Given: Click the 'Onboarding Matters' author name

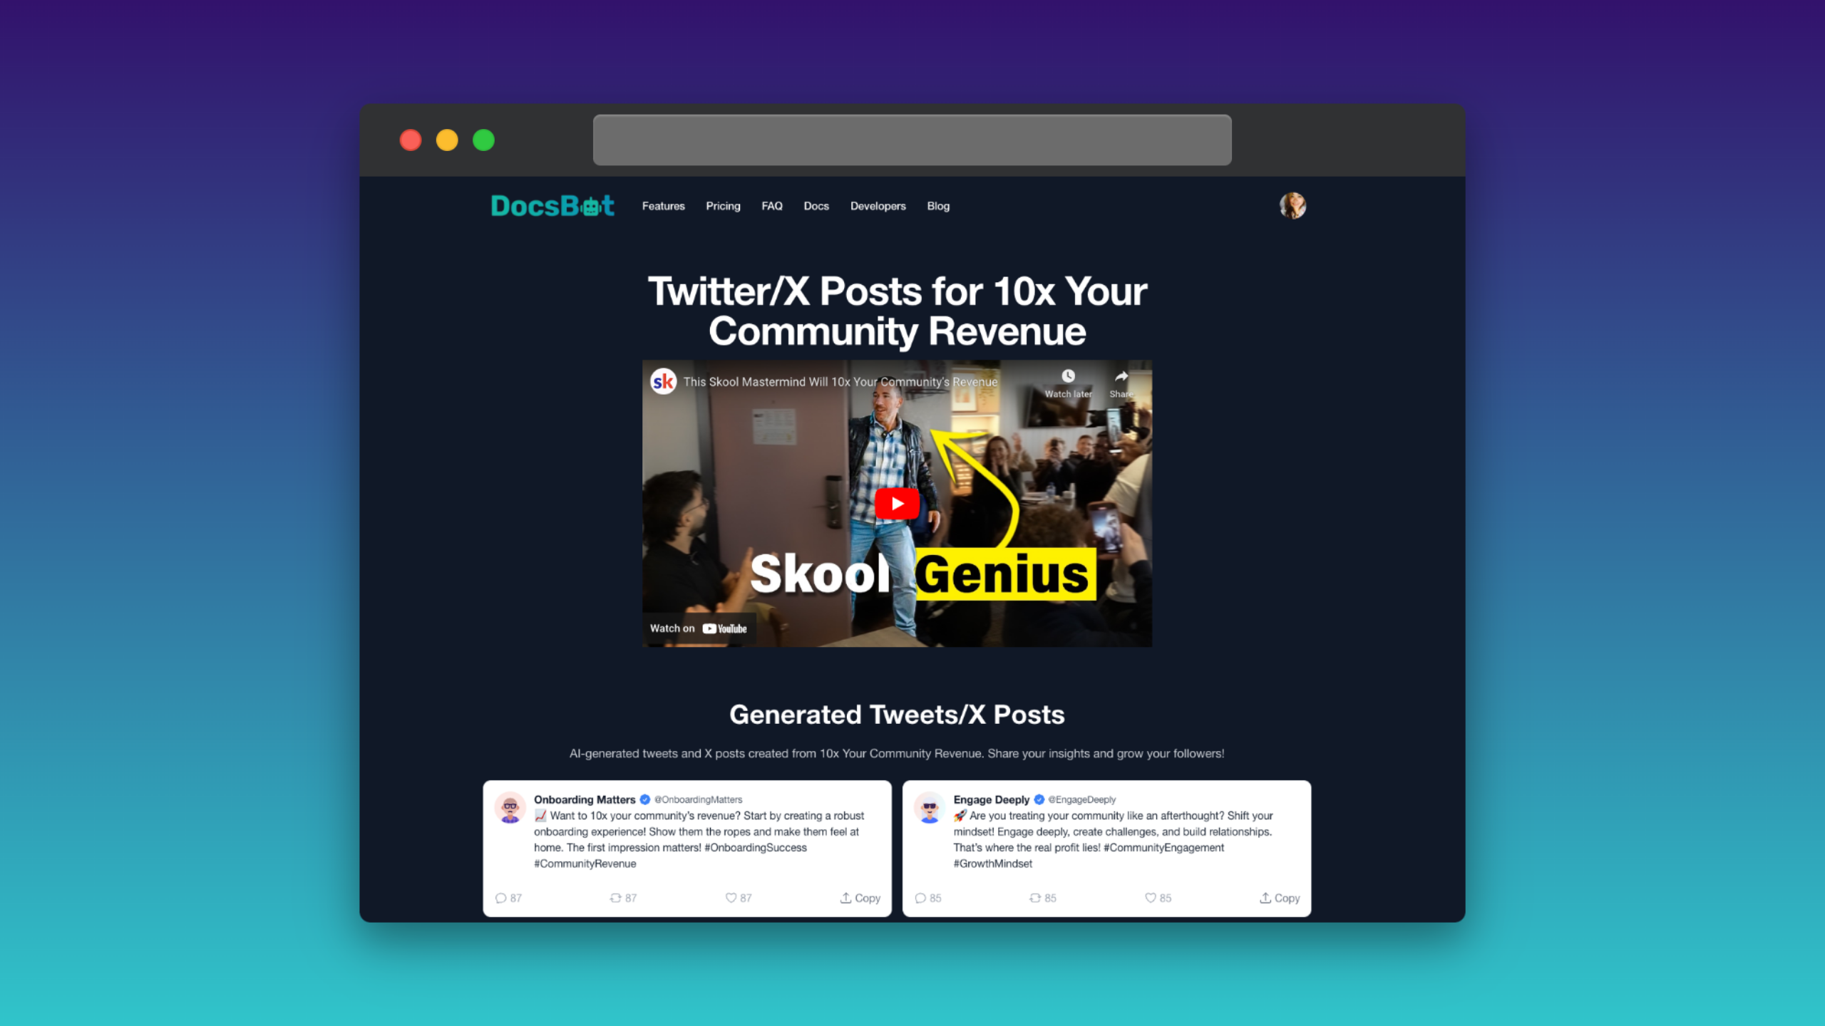Looking at the screenshot, I should 585,799.
